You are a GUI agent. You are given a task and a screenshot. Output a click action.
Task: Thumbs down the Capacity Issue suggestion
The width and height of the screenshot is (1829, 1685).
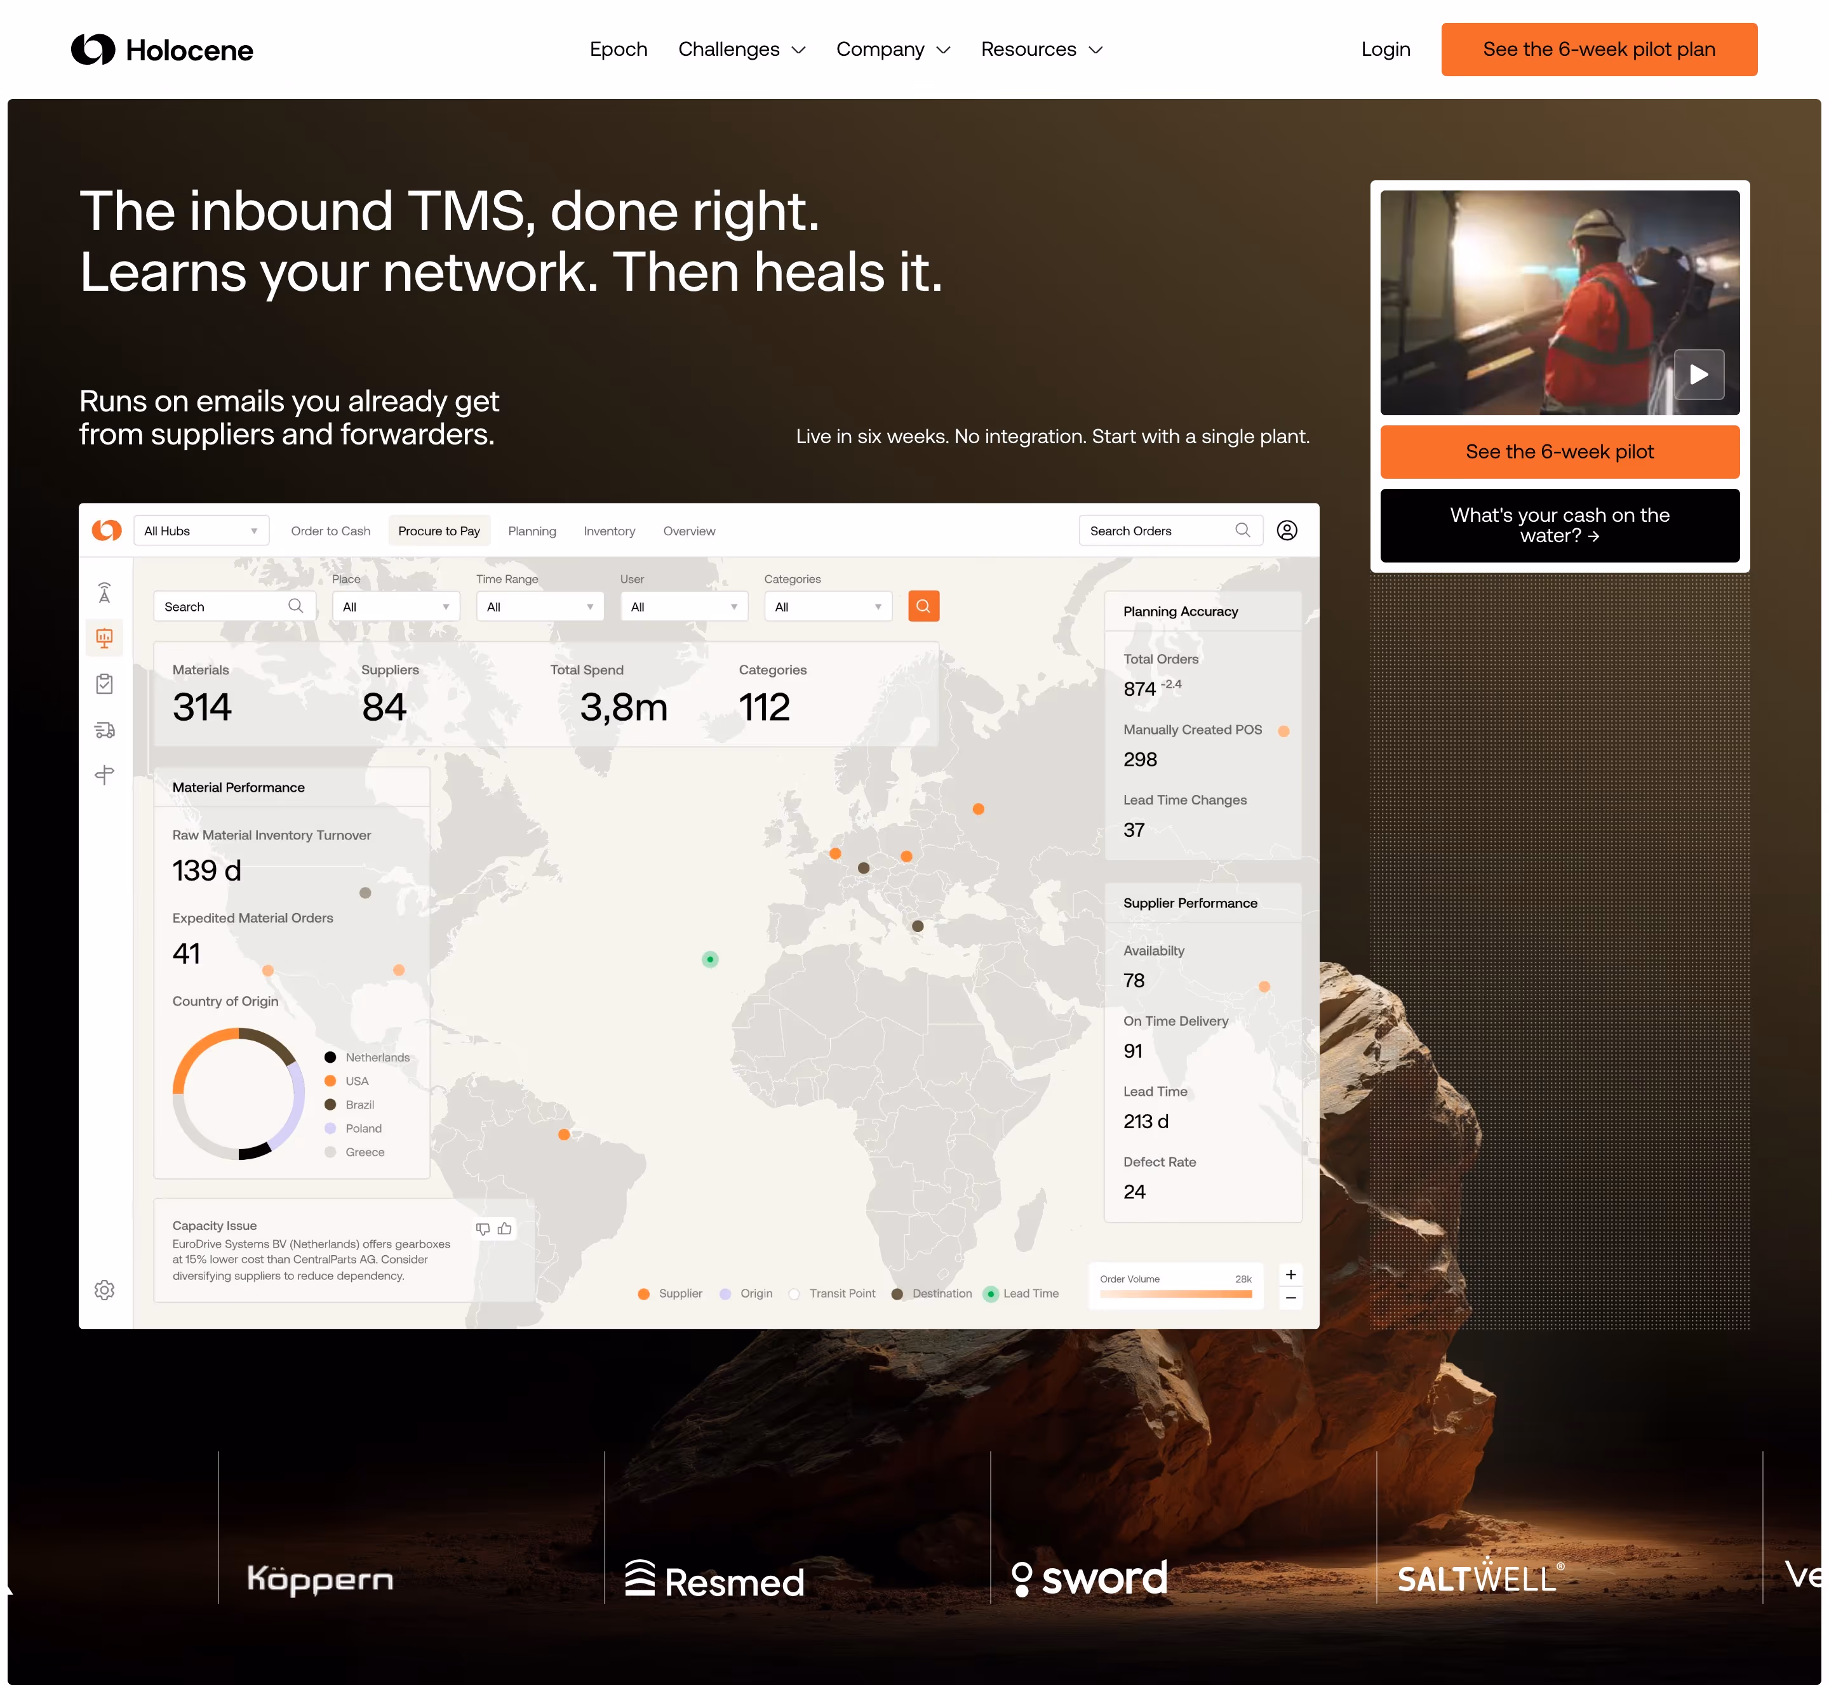pyautogui.click(x=483, y=1228)
